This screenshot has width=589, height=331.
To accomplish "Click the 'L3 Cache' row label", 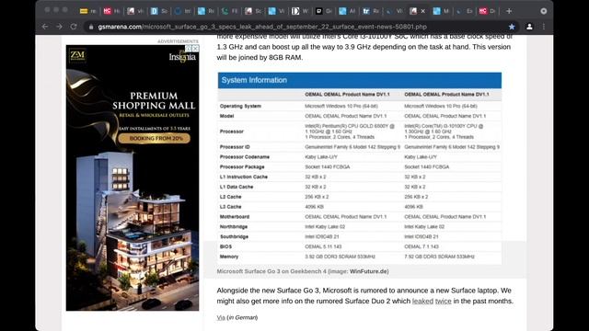I will point(230,207).
